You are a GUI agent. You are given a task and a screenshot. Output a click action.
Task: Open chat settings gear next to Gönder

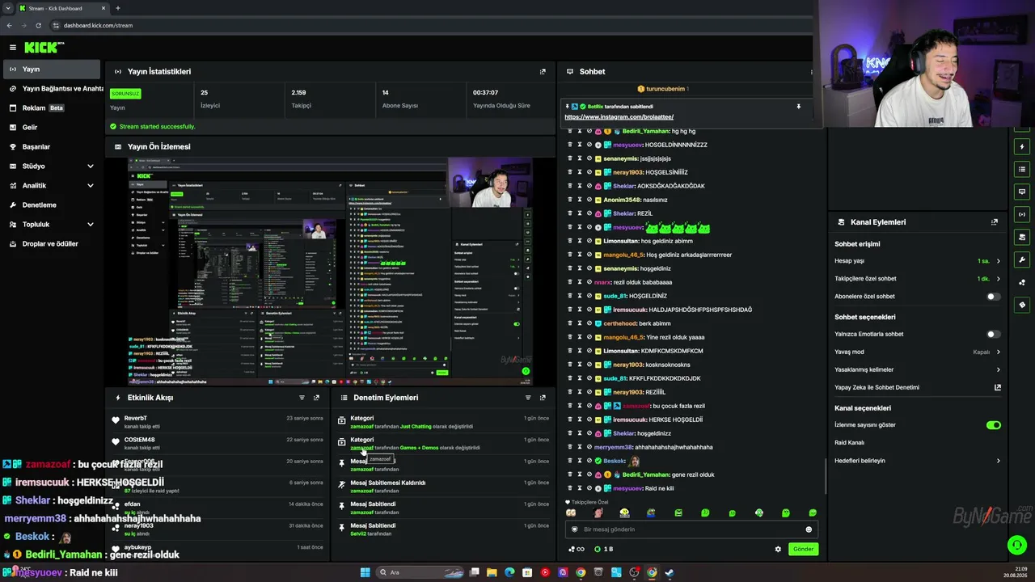pos(778,549)
